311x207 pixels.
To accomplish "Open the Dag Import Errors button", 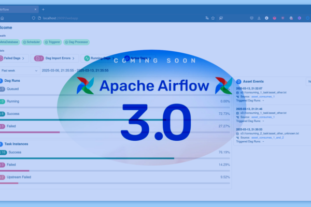I will pos(55,58).
